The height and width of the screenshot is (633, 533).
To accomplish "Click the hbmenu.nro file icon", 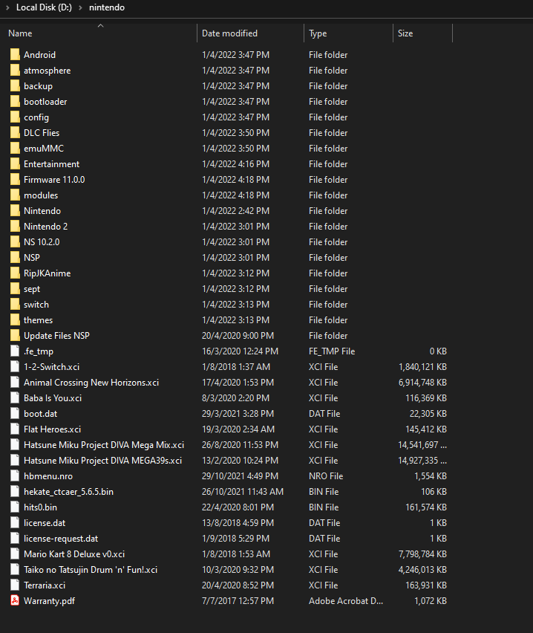I will pyautogui.click(x=15, y=476).
